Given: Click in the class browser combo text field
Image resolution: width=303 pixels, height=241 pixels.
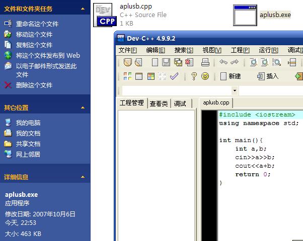Looking at the screenshot, I should 177,90.
